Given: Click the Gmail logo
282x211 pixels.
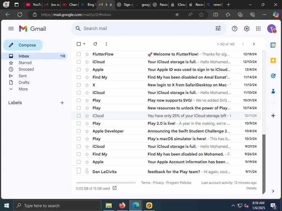Looking at the screenshot, I should [x=32, y=29].
